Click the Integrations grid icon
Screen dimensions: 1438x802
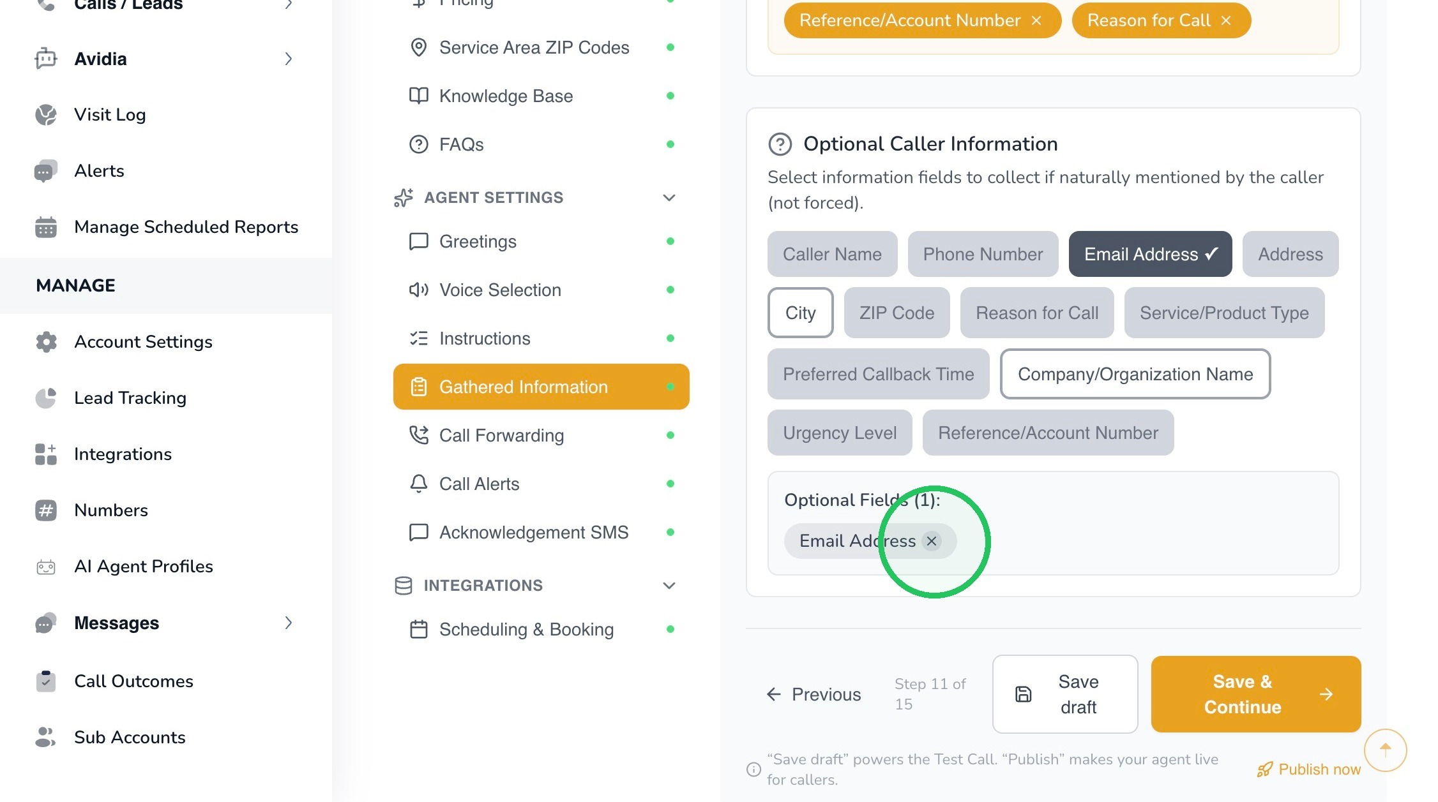tap(46, 454)
